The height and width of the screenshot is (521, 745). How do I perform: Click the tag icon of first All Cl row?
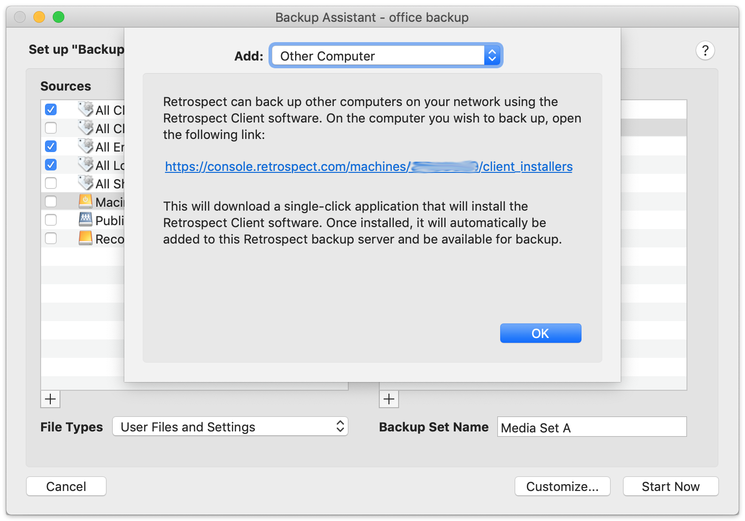coord(86,109)
